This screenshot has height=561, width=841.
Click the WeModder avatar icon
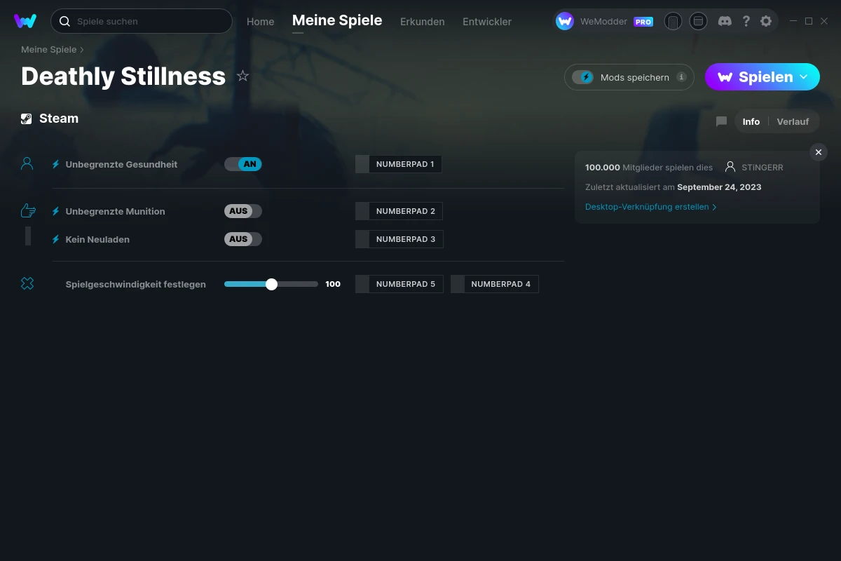[x=565, y=21]
